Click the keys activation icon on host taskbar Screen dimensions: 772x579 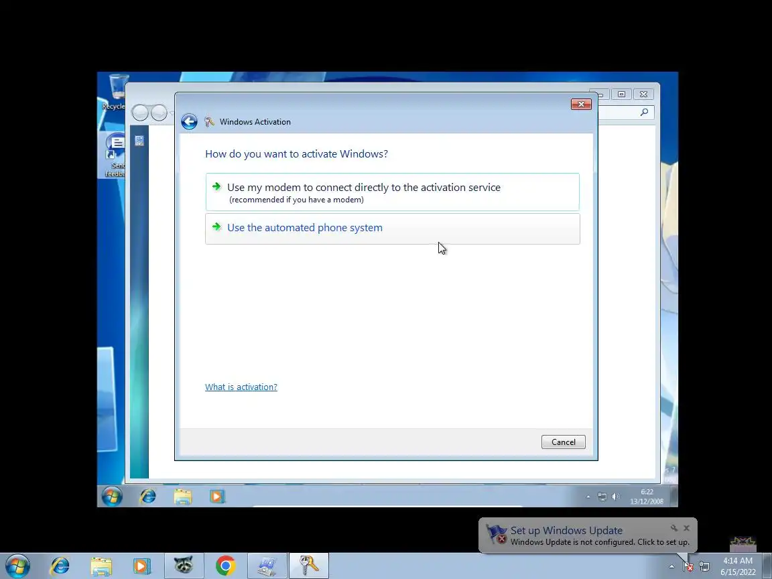(x=309, y=565)
